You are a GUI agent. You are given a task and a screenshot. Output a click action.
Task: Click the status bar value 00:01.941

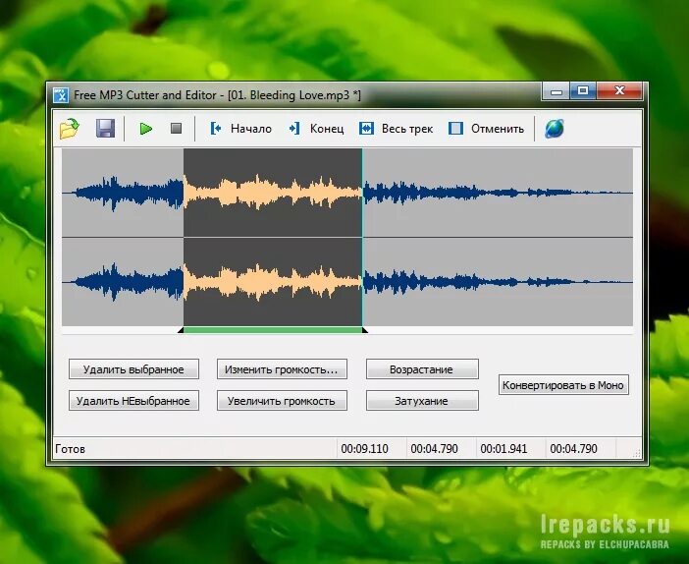point(503,449)
